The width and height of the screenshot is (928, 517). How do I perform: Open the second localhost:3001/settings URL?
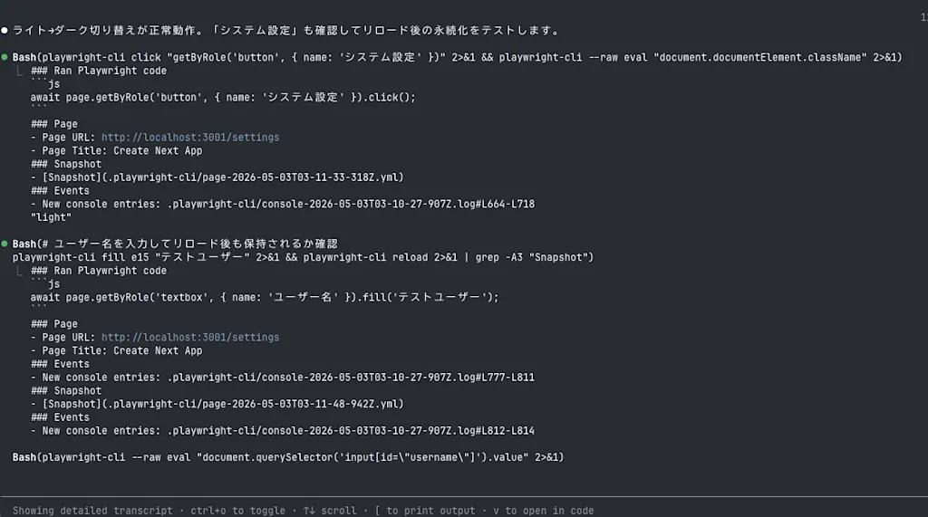190,337
